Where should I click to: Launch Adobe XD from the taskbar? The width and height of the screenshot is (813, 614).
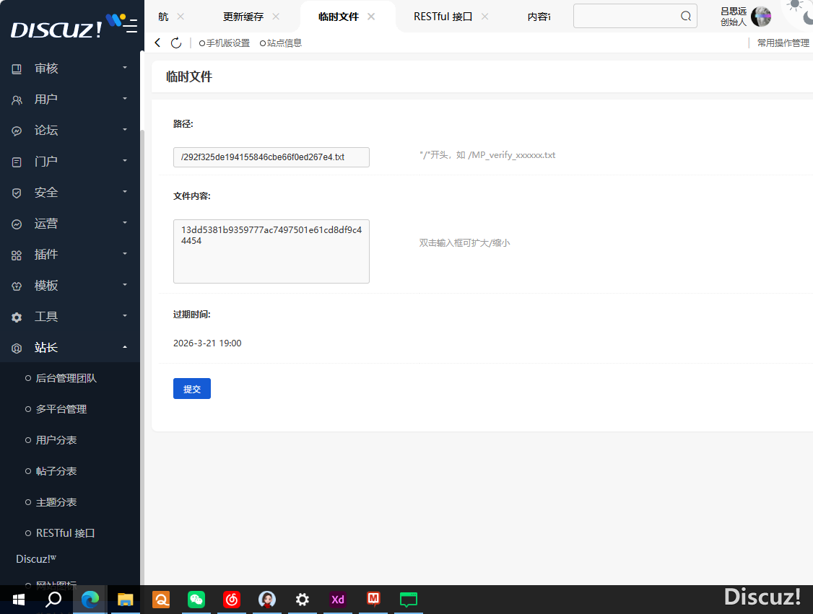pos(338,600)
